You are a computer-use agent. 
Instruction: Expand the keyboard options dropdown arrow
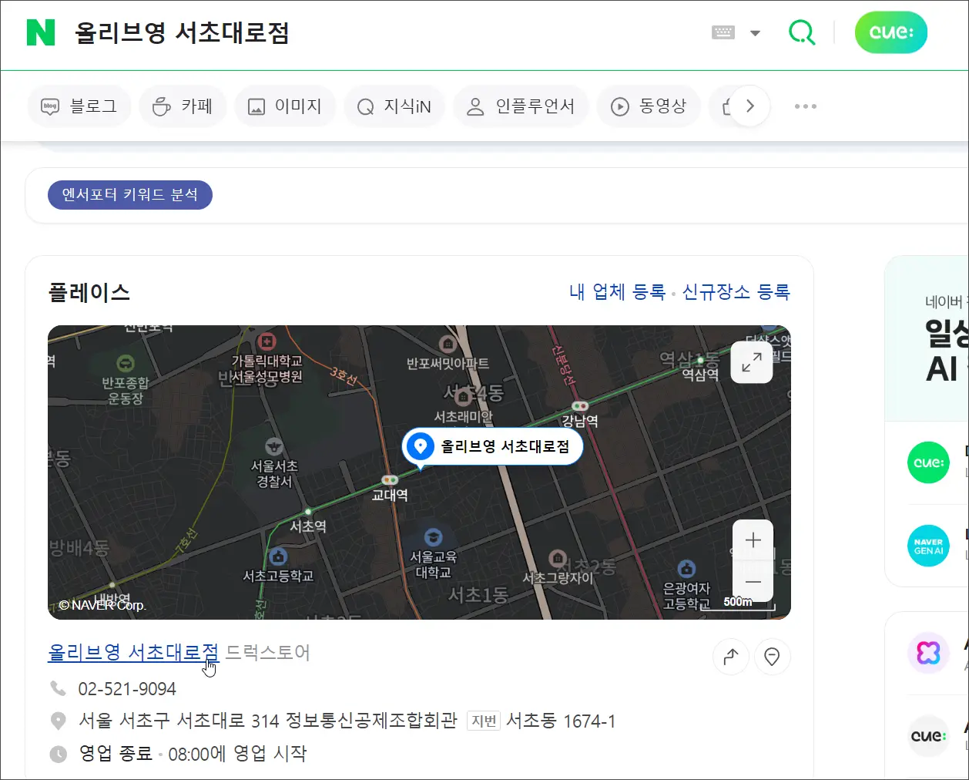coord(755,33)
